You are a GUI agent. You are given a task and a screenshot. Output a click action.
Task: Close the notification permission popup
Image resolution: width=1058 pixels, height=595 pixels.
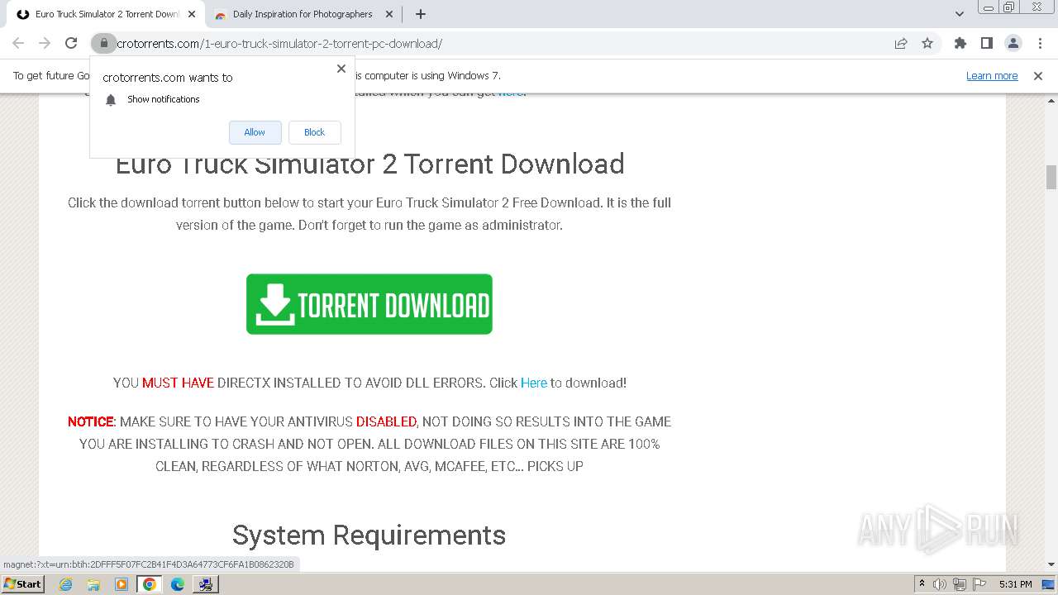[x=341, y=69]
